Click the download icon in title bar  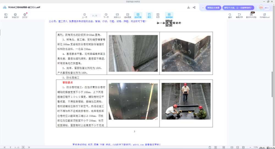(188, 7)
